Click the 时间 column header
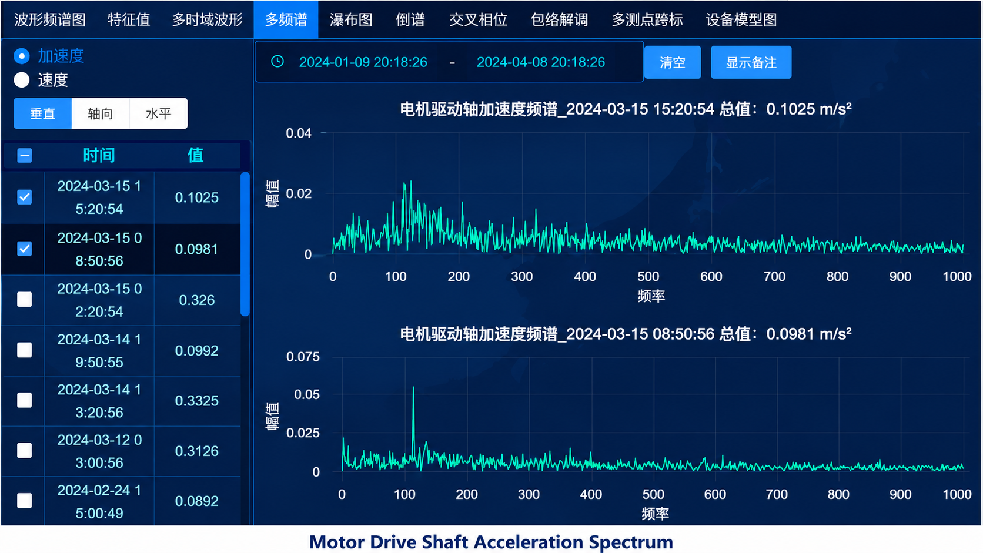 click(x=99, y=155)
